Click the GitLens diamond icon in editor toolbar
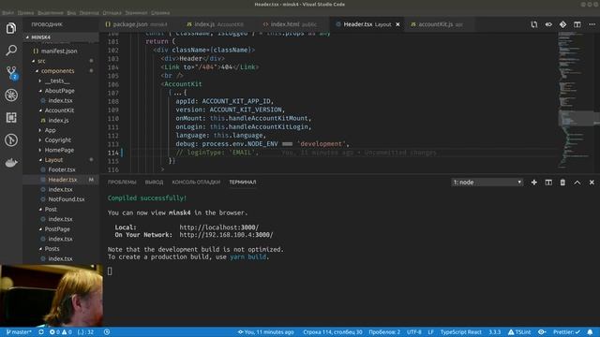Viewport: 600px width, 337px height. coord(562,24)
